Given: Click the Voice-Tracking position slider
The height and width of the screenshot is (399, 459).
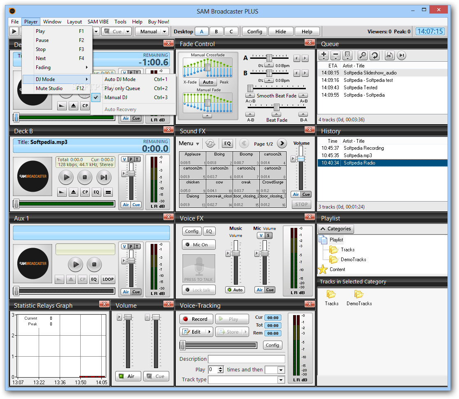Looking at the screenshot, I should (x=218, y=346).
